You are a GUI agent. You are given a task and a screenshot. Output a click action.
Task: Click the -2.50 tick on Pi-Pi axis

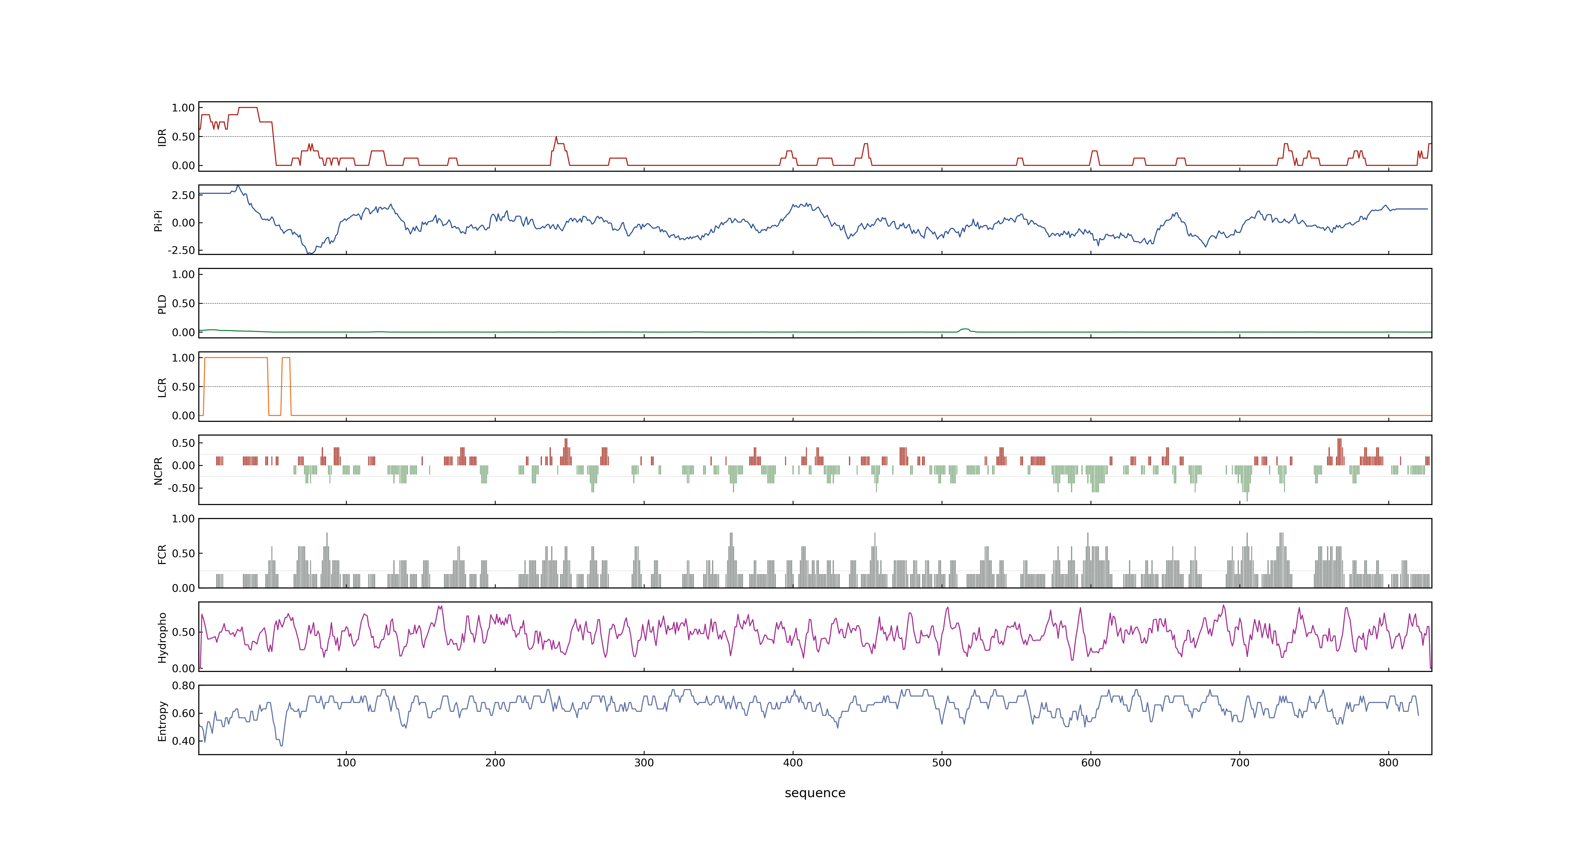tap(181, 250)
